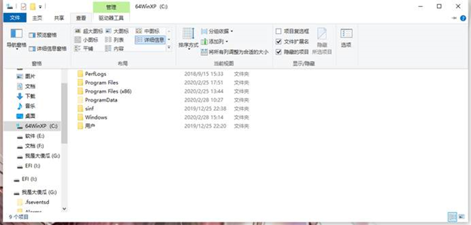Open 分组依据 group by dropdown

tap(217, 31)
